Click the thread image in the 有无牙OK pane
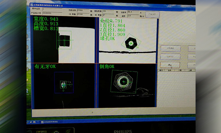The width and height of the screenshot is (221, 133). tap(64, 85)
